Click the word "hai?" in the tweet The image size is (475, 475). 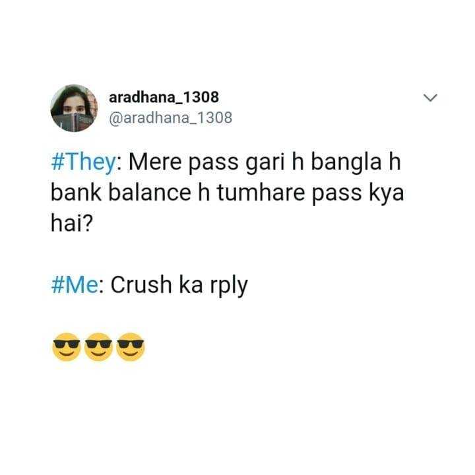tap(71, 223)
